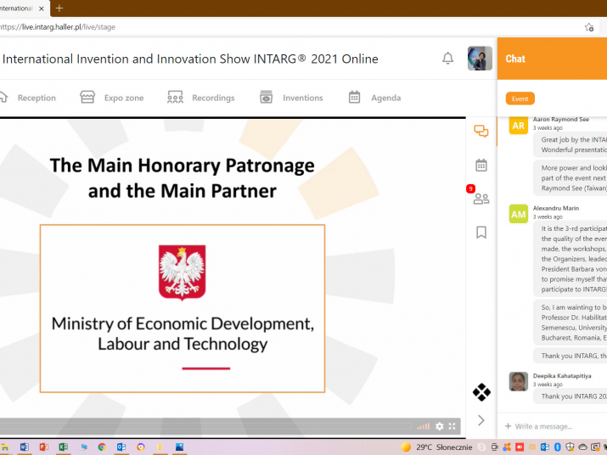The image size is (607, 455).
Task: Open the Recordings tab
Action: click(x=201, y=98)
